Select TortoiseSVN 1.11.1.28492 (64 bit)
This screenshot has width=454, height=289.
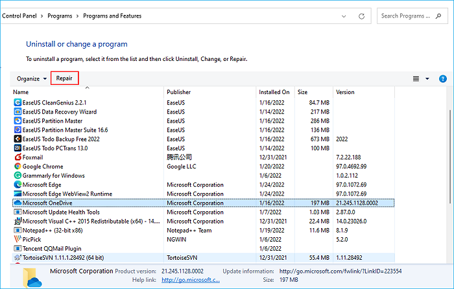click(x=63, y=258)
